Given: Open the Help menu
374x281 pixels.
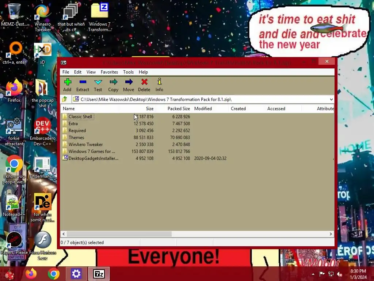Looking at the screenshot, I should tap(143, 72).
